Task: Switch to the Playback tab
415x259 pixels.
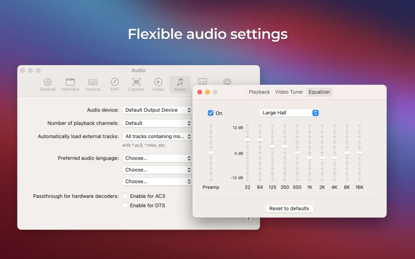Action: pos(259,92)
